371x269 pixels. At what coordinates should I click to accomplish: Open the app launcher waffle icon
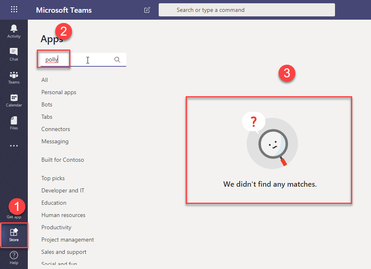pos(14,9)
